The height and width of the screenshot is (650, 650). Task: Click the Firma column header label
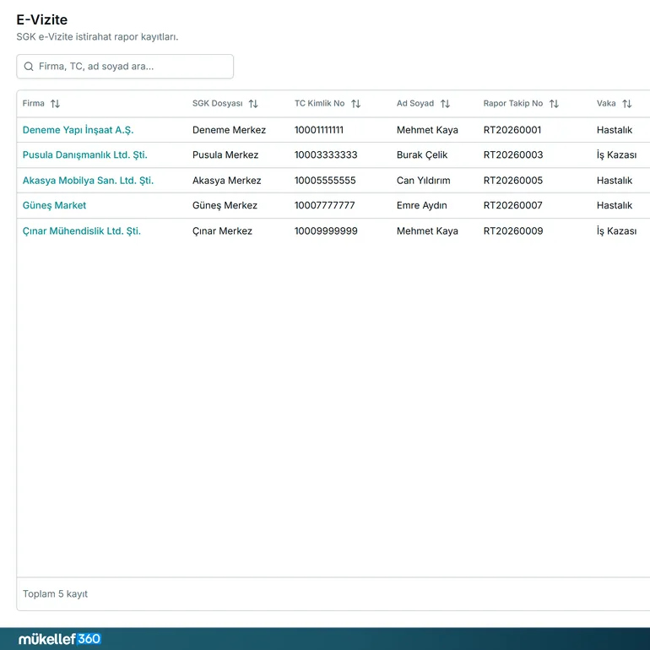[33, 103]
